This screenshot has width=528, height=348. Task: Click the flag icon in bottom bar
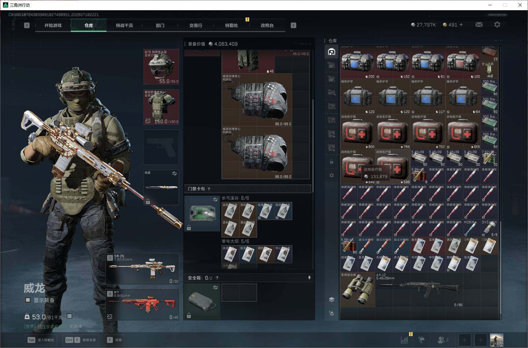pos(421,340)
